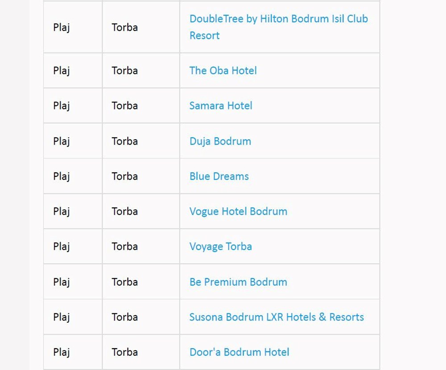Image resolution: width=446 pixels, height=370 pixels.
Task: Select the Torba cell beside Susona Bodrum LXR
Action: pos(125,317)
